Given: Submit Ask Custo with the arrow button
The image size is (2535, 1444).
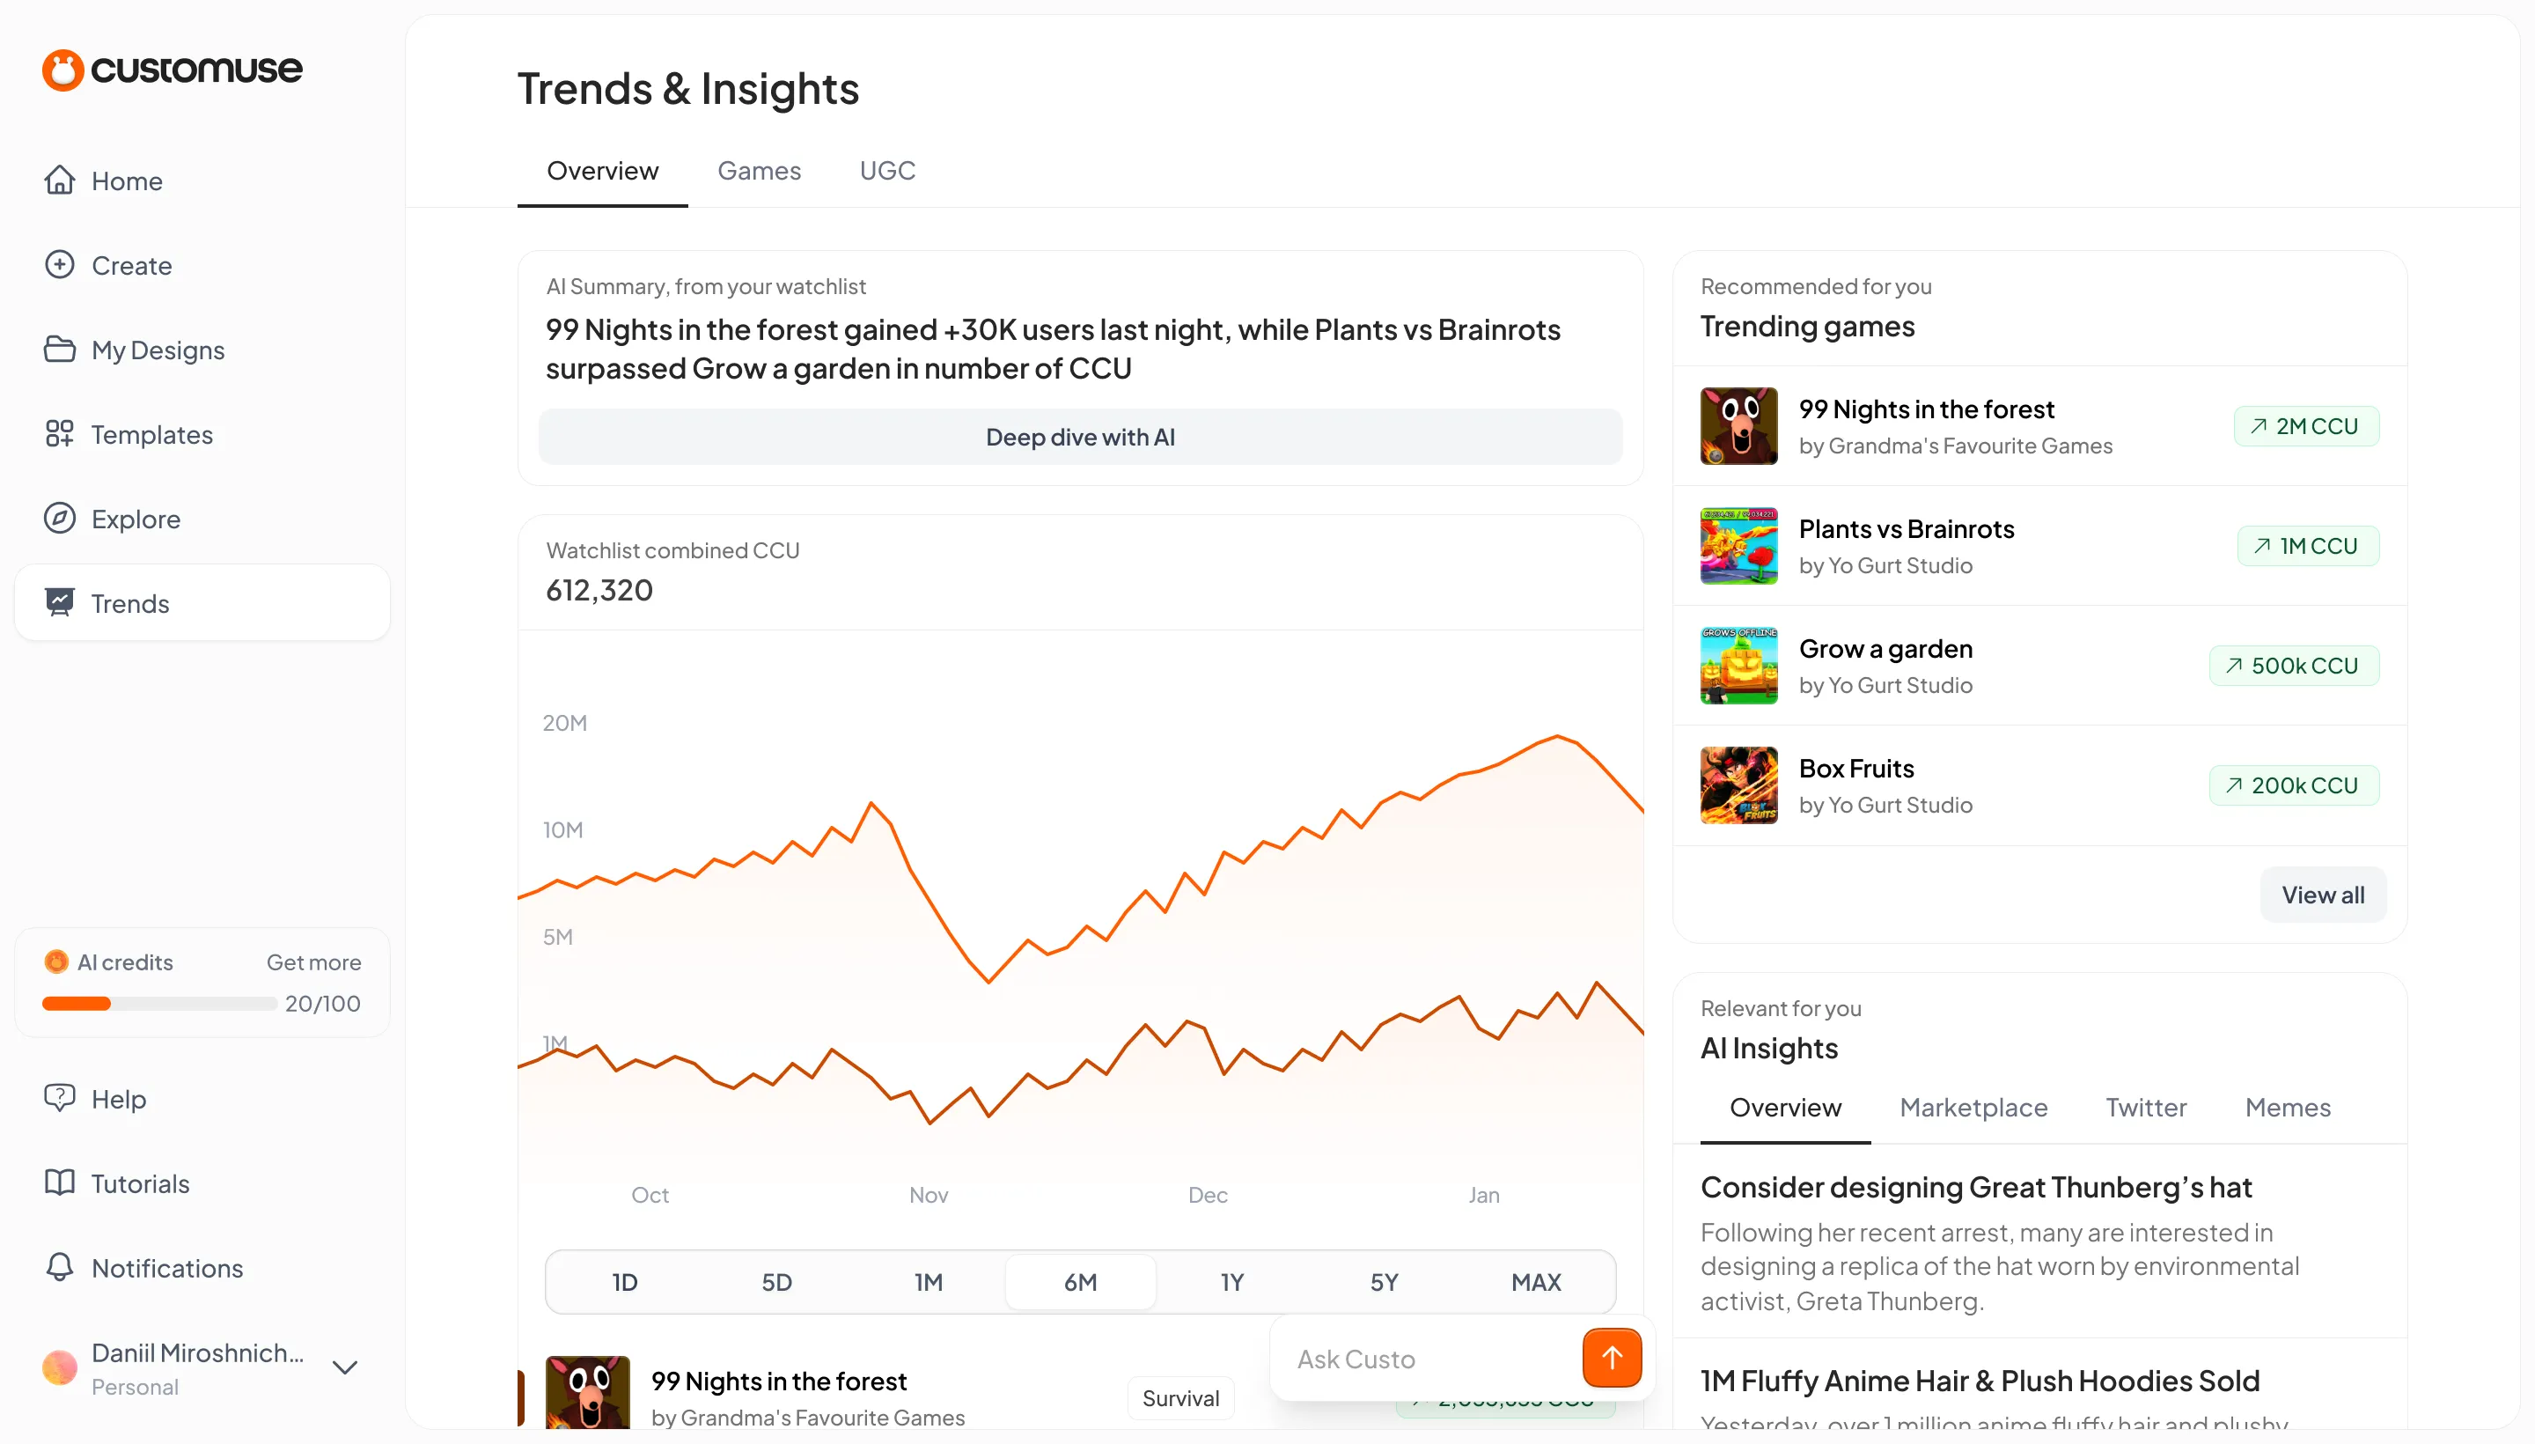Looking at the screenshot, I should 1611,1358.
